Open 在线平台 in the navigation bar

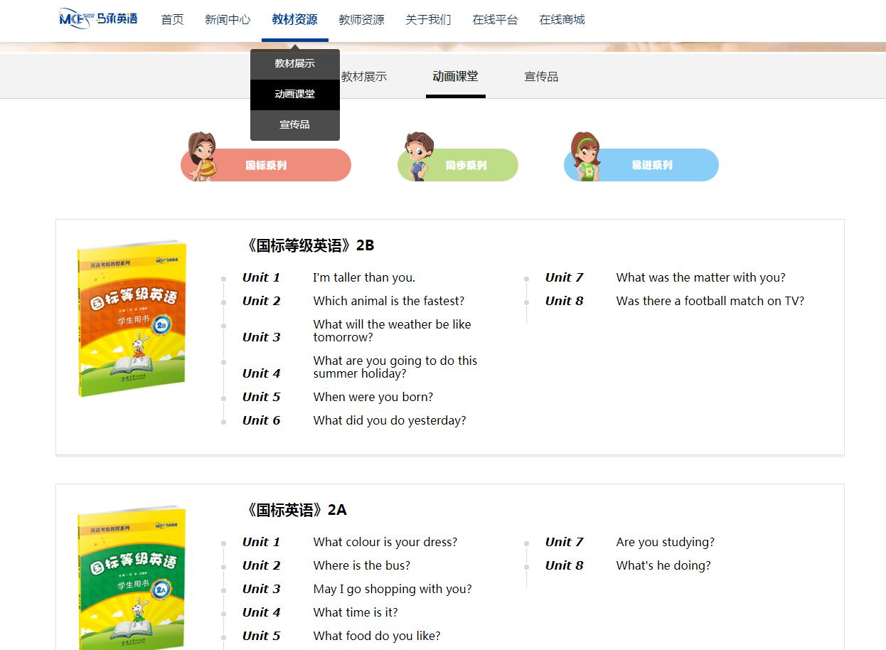[495, 20]
